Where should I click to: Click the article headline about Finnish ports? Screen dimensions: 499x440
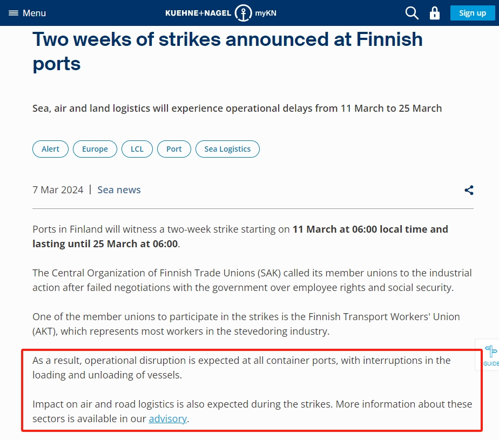point(227,51)
